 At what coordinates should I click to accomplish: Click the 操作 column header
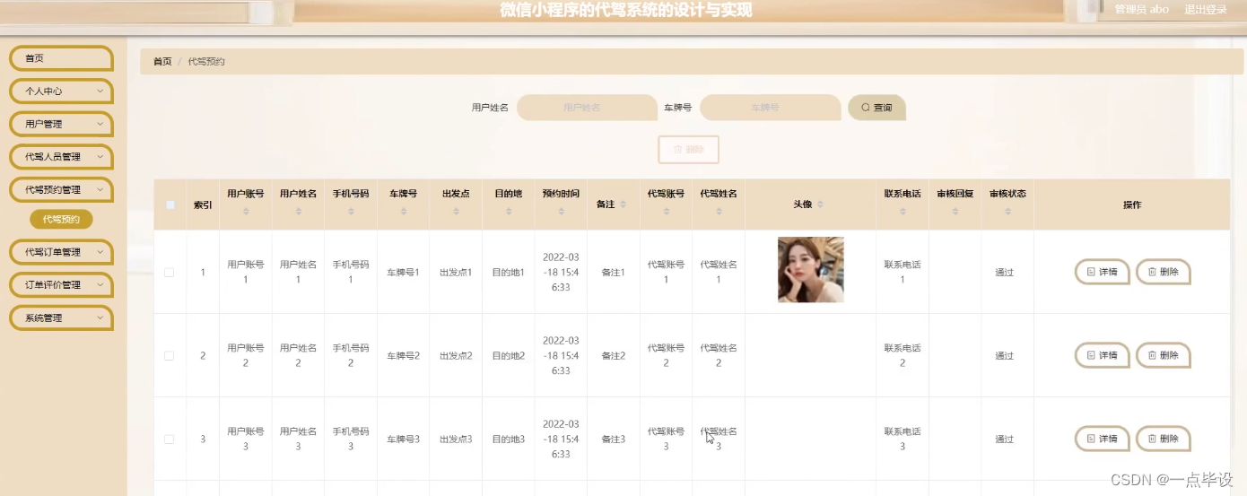(1132, 204)
